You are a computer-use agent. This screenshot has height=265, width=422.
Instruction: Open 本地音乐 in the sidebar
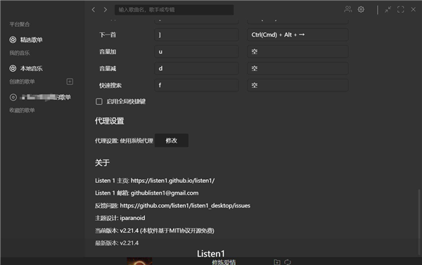[x=26, y=68]
